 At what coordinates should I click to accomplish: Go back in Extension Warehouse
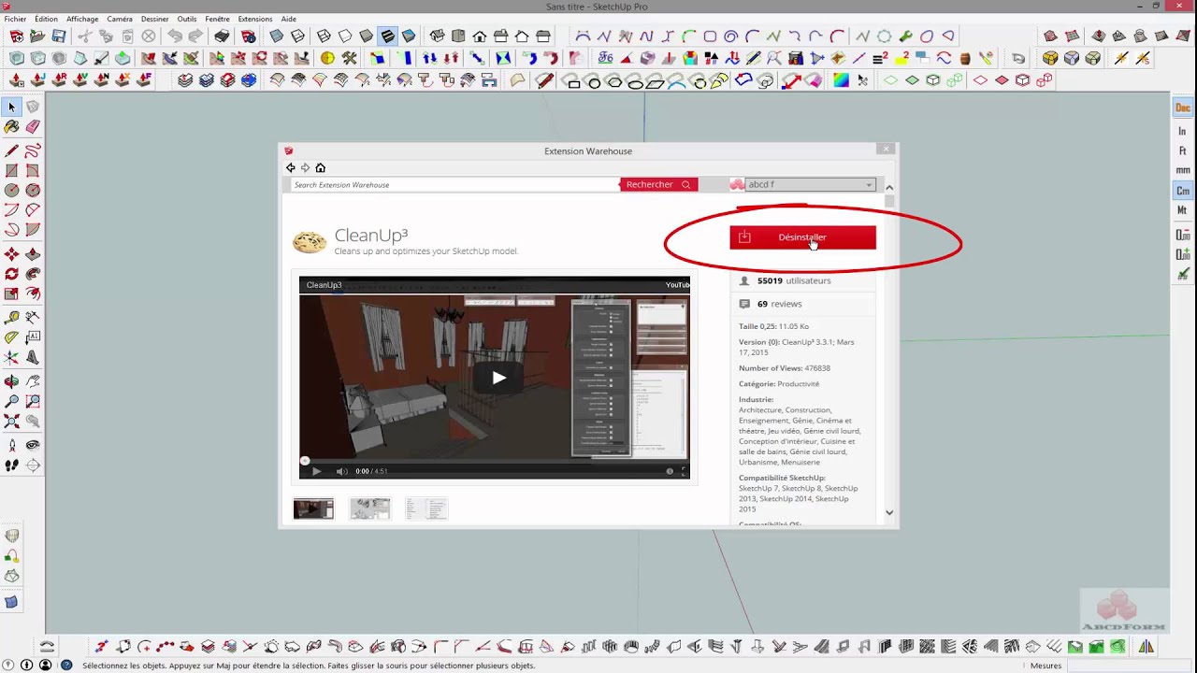point(291,168)
